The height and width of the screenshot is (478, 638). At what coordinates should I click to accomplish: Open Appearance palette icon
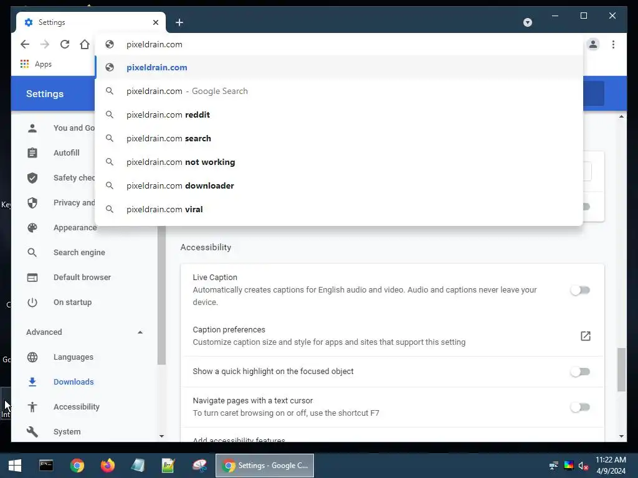click(x=32, y=228)
